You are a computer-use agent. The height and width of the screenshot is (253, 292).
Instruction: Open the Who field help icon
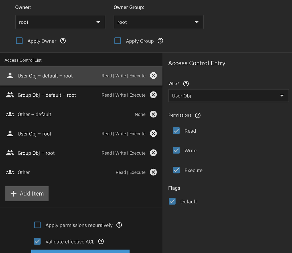(186, 83)
